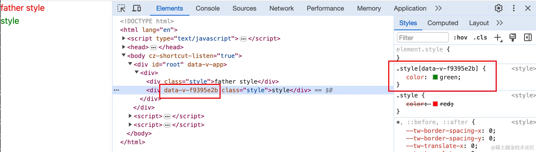
Task: Show more DevTools tabs after Application
Action: click(439, 8)
